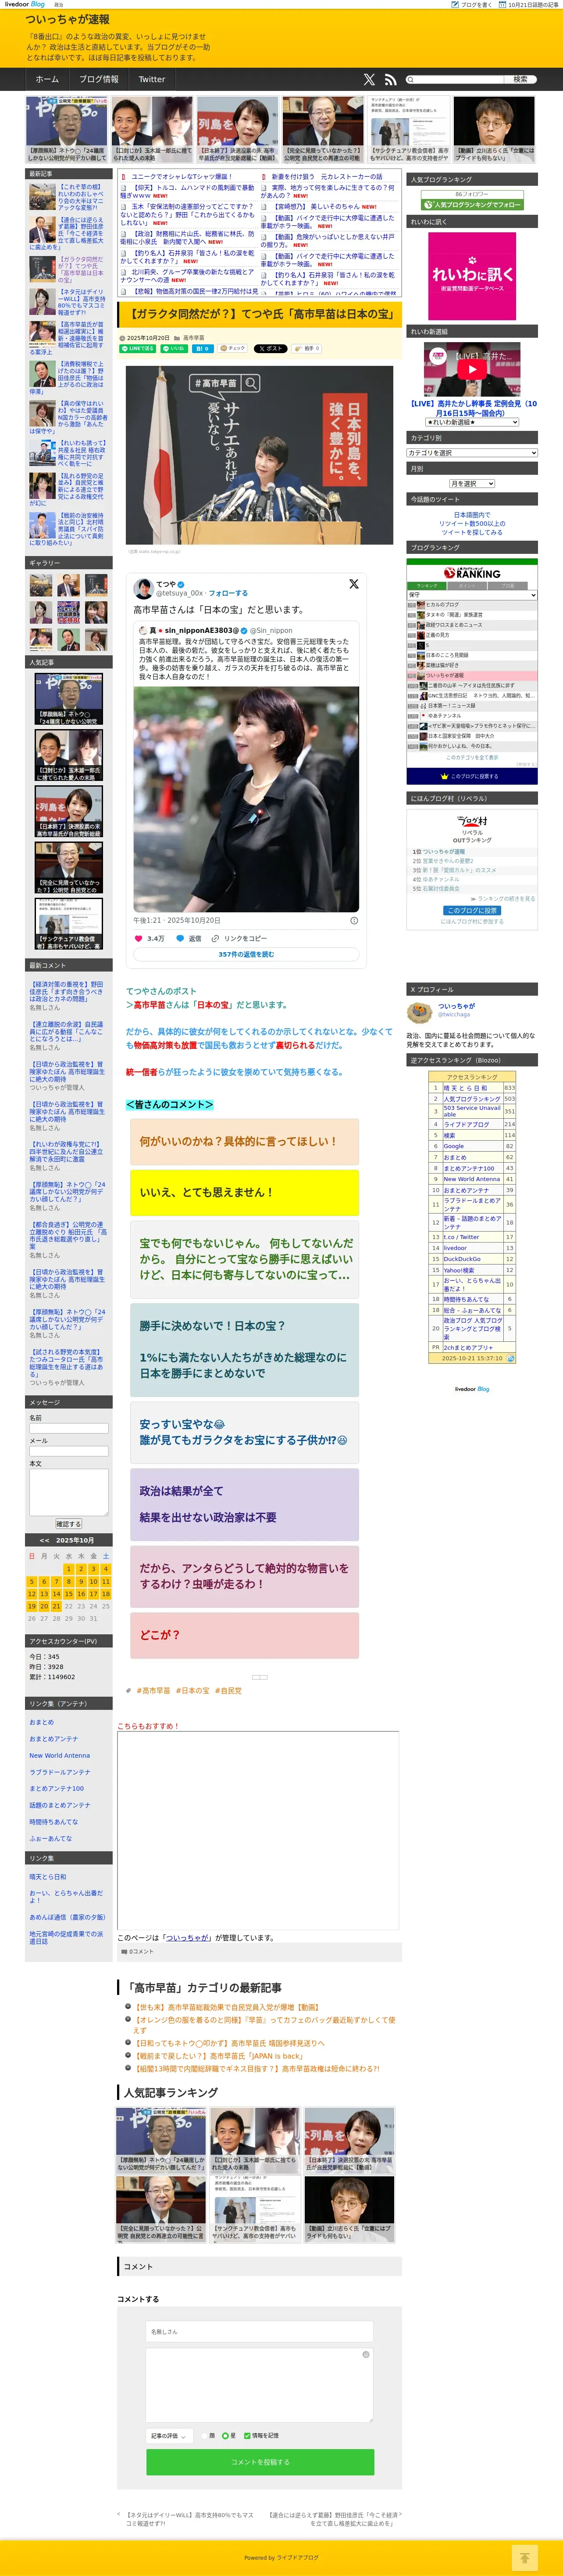Like the embedded tweet via the heart icon

click(x=139, y=938)
